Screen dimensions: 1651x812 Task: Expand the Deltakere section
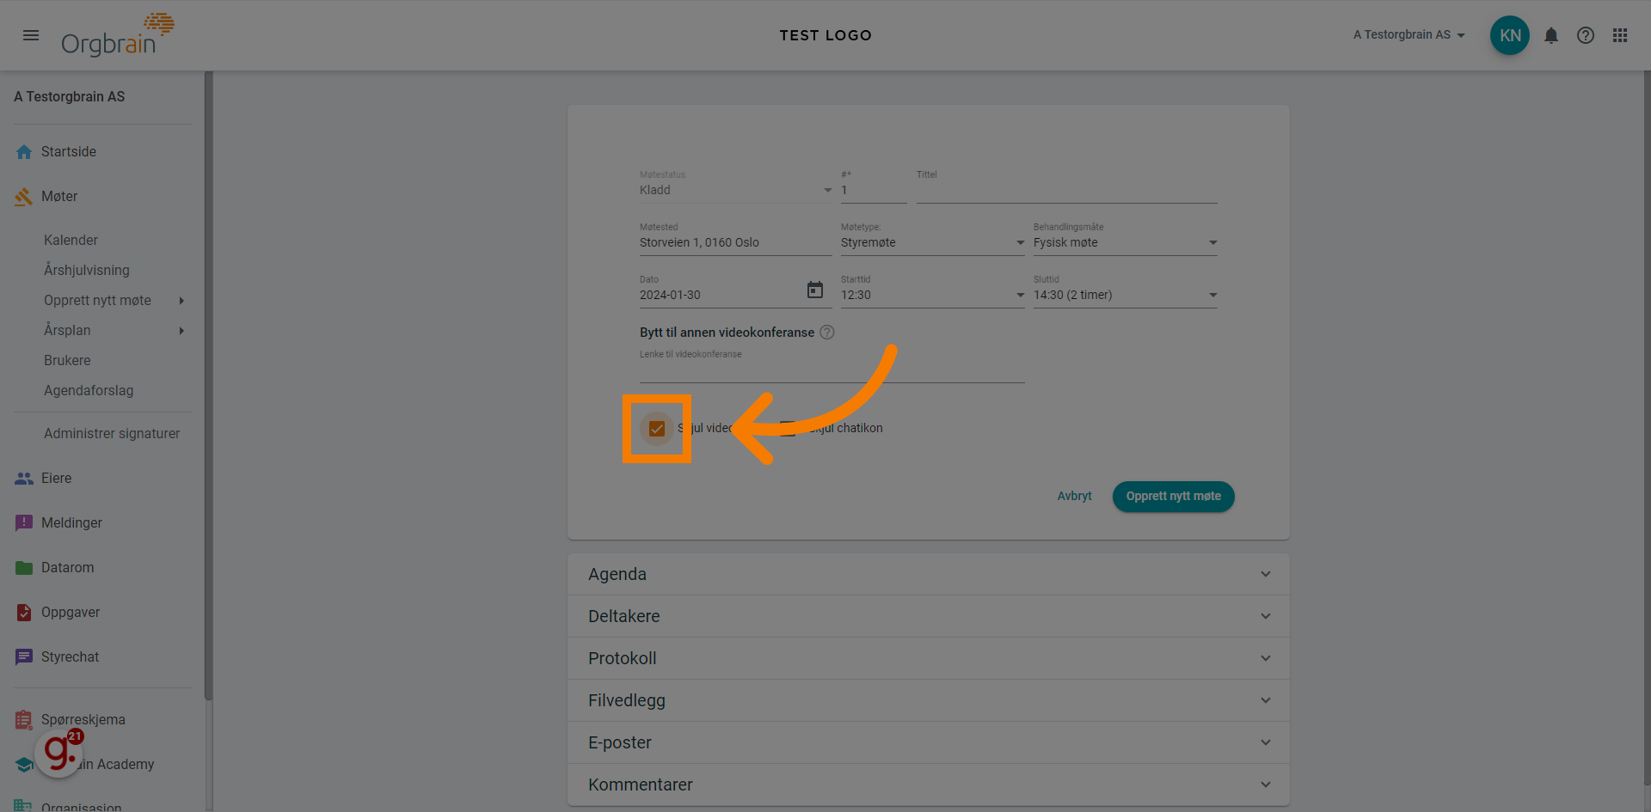pyautogui.click(x=929, y=616)
